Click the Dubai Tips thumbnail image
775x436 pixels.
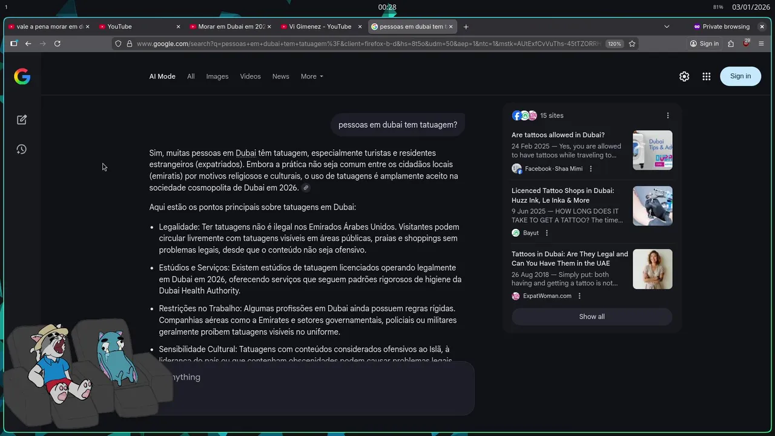coord(653,150)
